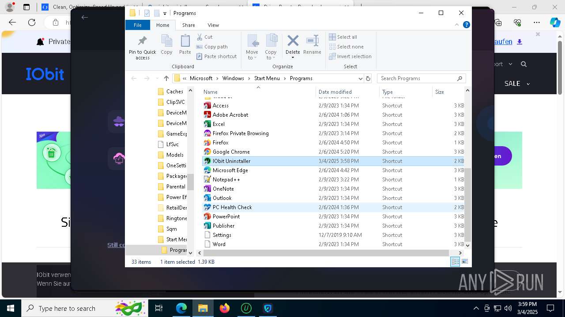
Task: Switch to the View ribbon tab
Action: point(213,25)
